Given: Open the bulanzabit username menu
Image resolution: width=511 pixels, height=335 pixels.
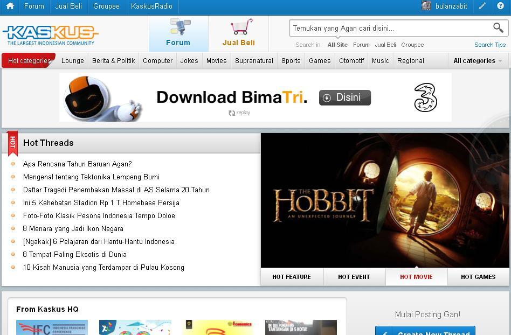Looking at the screenshot, I should click(x=451, y=6).
